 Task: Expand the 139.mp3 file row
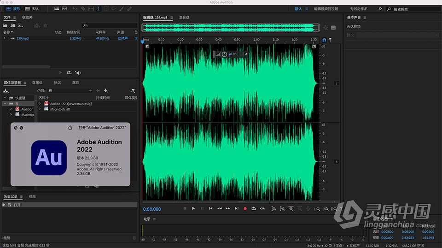point(4,38)
